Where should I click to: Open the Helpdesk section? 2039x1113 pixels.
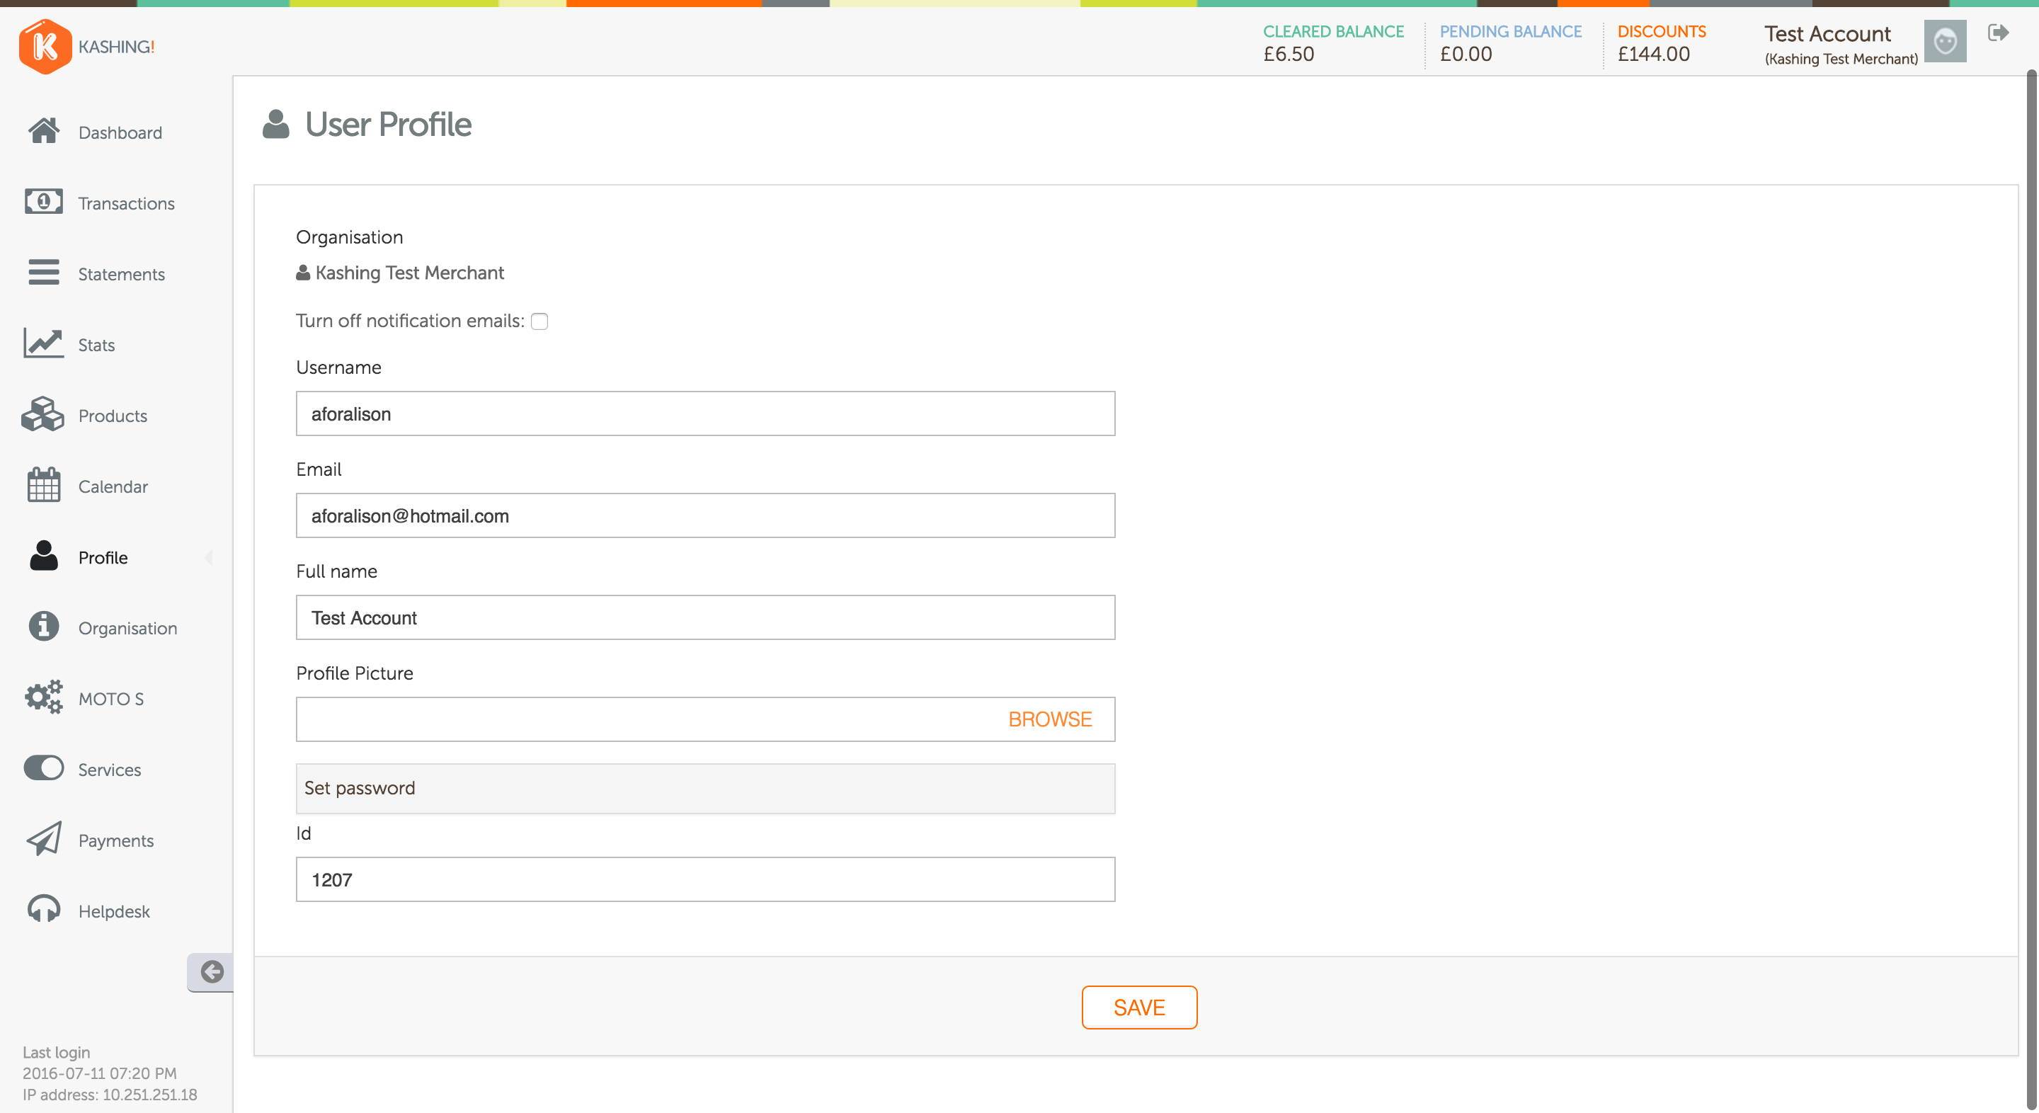[x=114, y=911]
